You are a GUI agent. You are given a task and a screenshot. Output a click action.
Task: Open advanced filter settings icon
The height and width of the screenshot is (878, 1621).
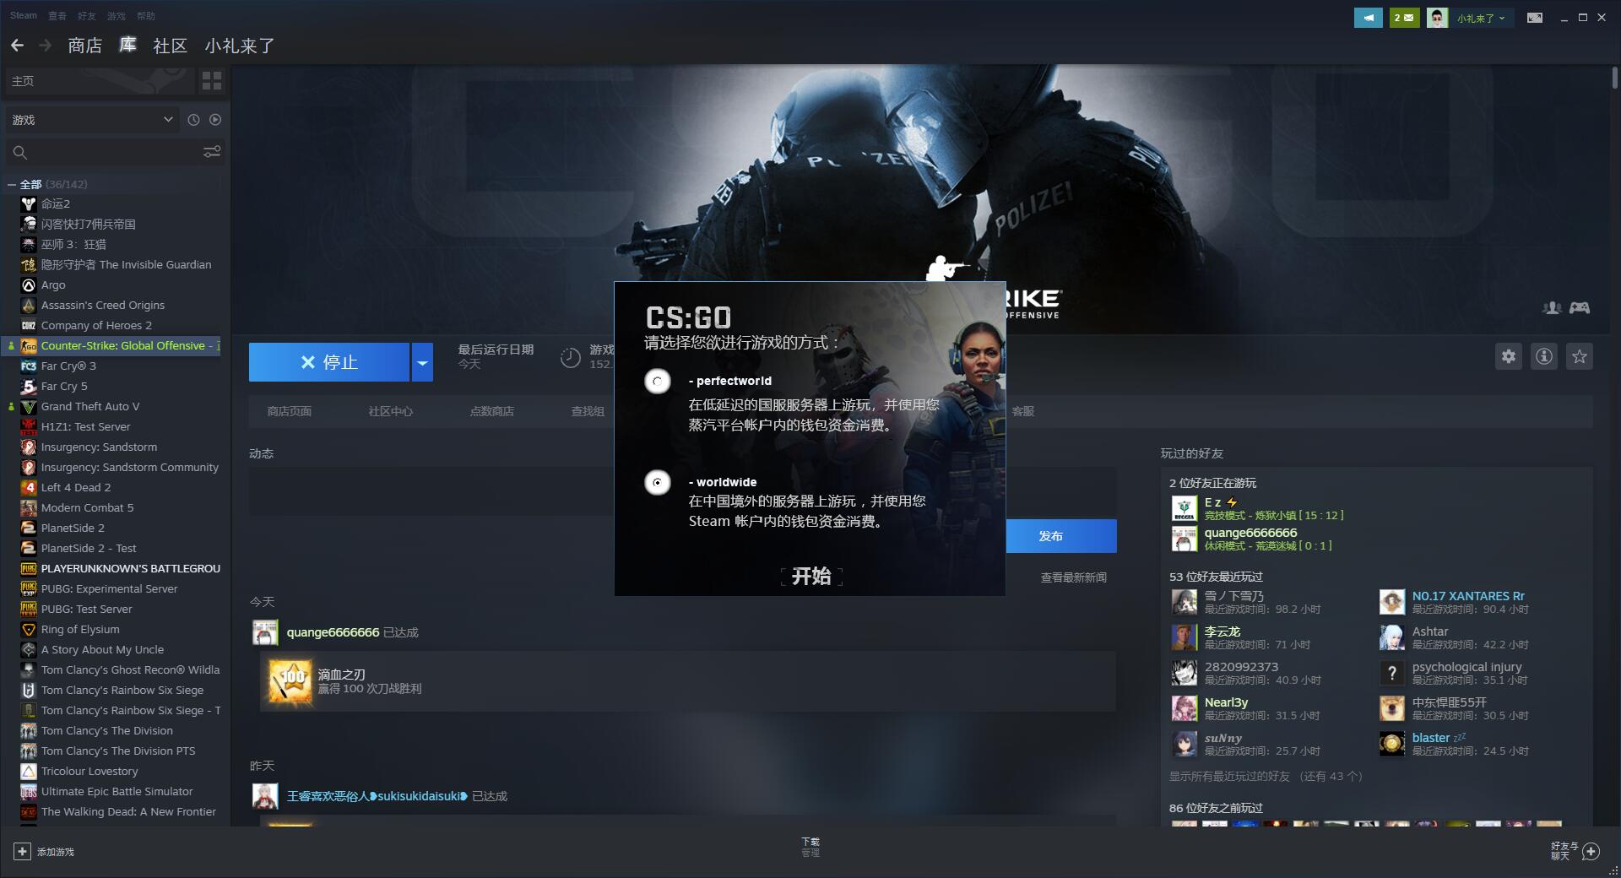tap(212, 152)
